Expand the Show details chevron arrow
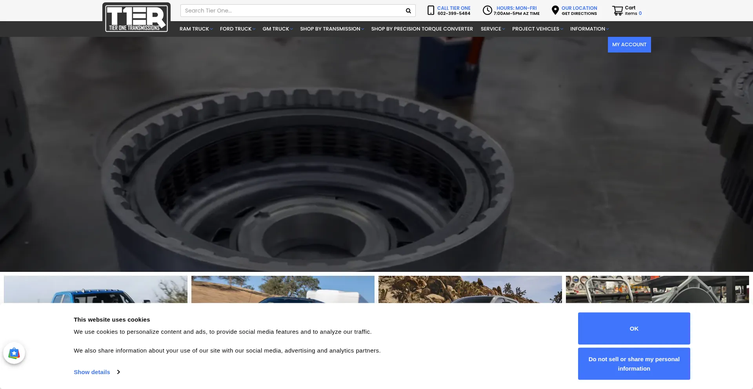Screen dimensions: 753x389 [x=118, y=372]
